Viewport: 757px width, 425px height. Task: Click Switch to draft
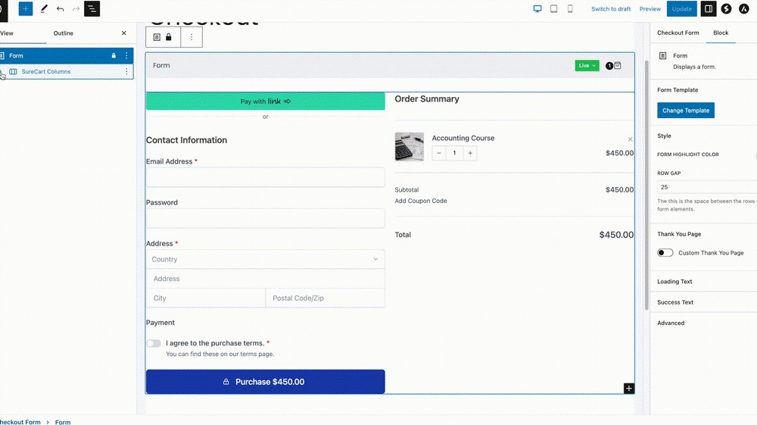(x=611, y=8)
